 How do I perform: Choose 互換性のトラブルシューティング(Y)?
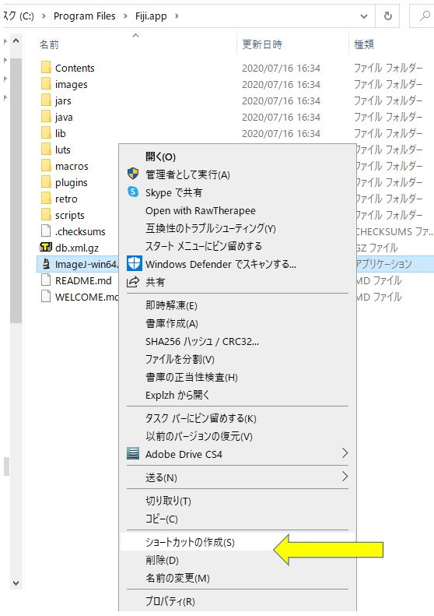tap(211, 228)
